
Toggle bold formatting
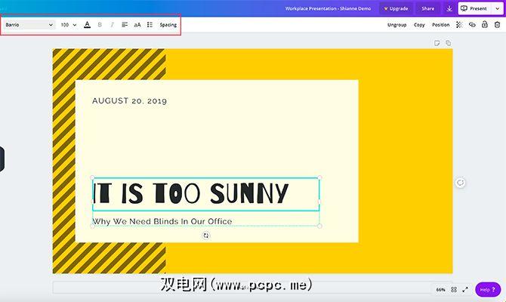(100, 25)
